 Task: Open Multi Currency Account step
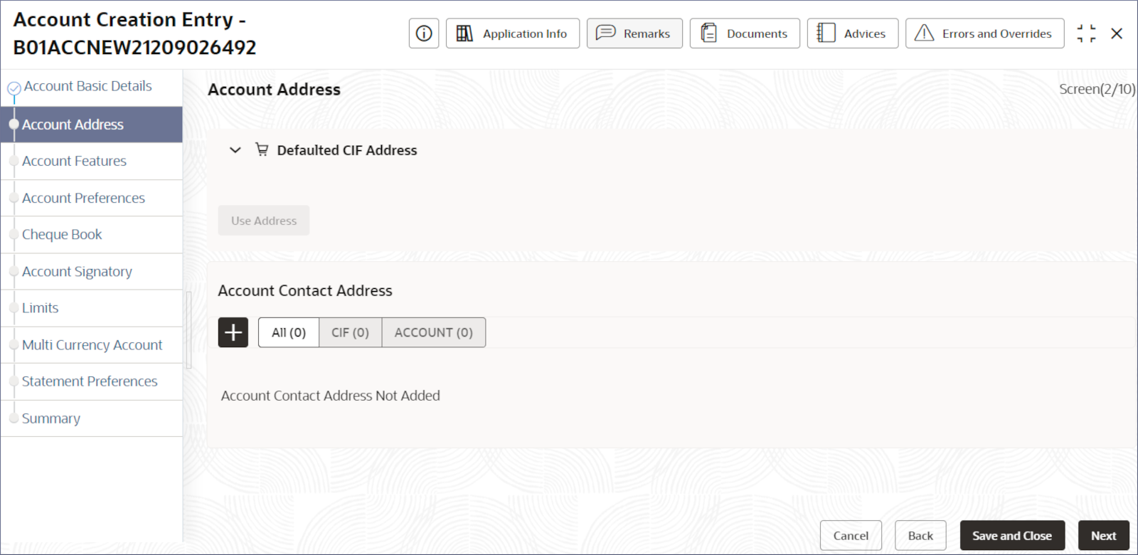pyautogui.click(x=91, y=345)
